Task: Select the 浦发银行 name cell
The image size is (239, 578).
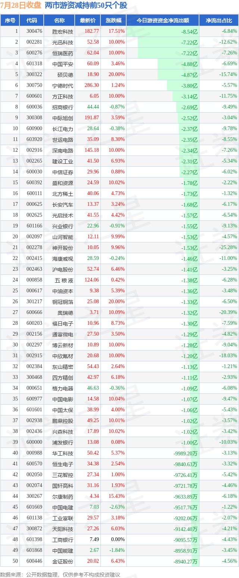Action: pyautogui.click(x=63, y=442)
